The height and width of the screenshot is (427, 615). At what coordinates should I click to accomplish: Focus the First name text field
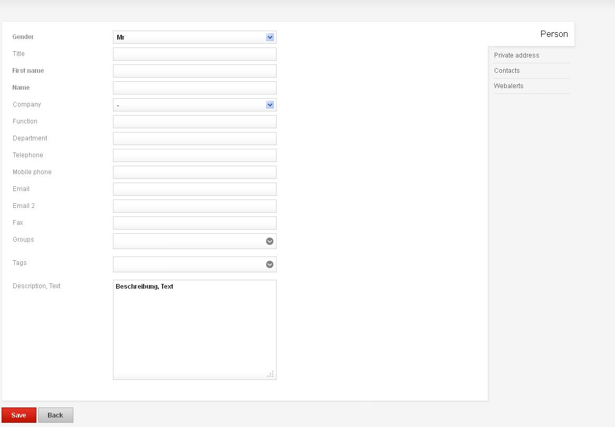click(194, 71)
